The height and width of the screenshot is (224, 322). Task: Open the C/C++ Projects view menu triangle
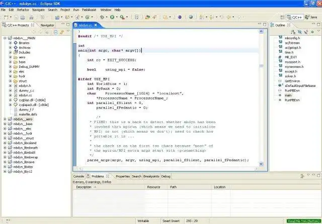(68, 31)
